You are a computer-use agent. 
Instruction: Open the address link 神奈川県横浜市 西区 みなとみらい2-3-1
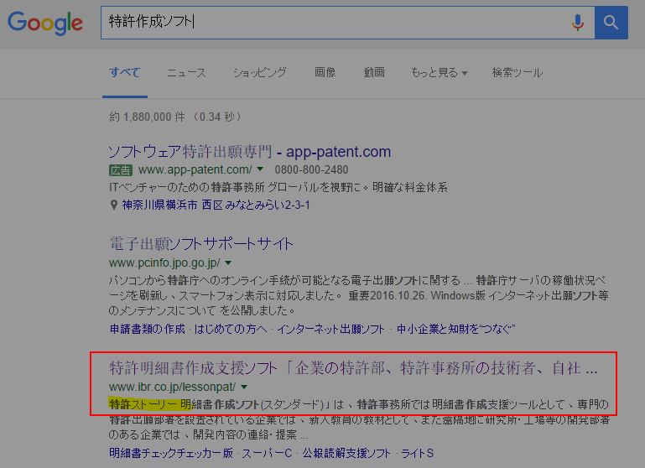pos(216,205)
